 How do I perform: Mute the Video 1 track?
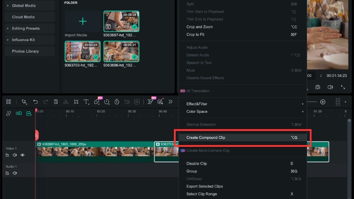15,155
